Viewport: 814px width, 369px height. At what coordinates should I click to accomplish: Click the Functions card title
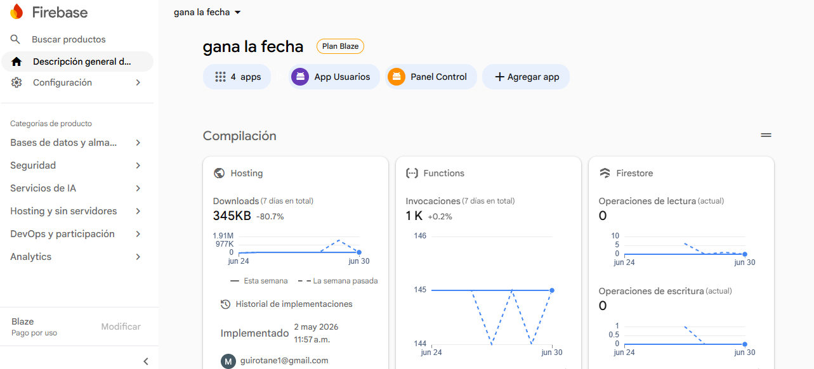pos(444,173)
